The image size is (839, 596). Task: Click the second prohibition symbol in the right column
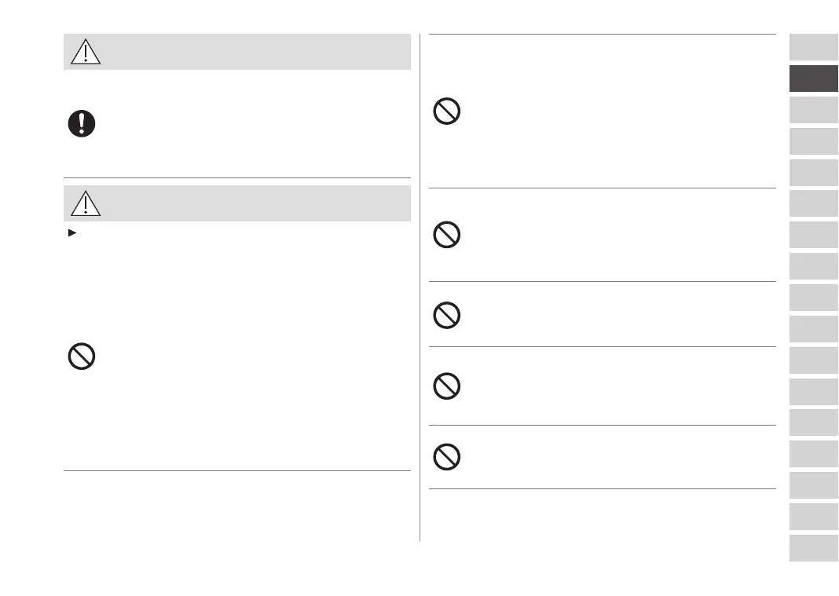(x=446, y=235)
